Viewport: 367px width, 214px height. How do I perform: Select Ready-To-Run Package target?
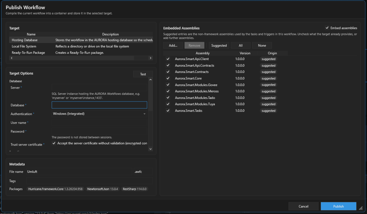81,53
